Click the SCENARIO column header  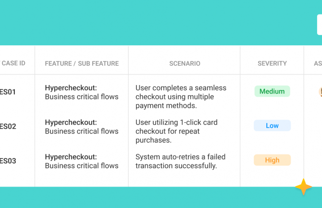pyautogui.click(x=184, y=64)
